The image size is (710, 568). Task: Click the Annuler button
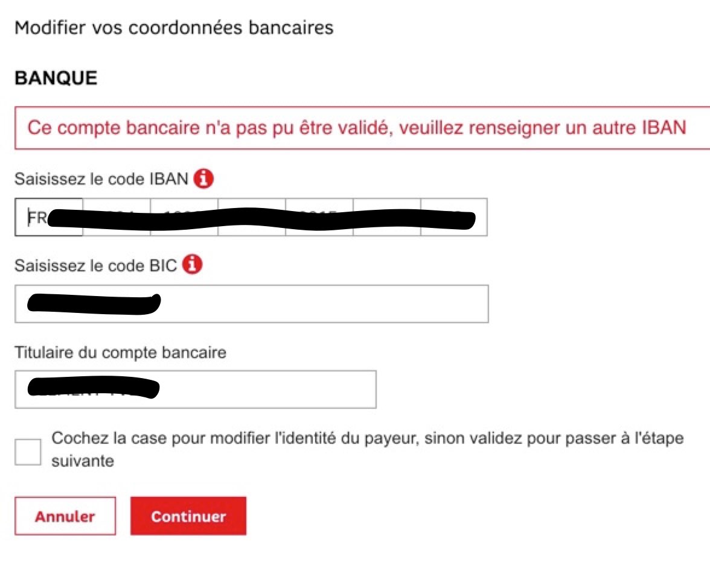[64, 516]
